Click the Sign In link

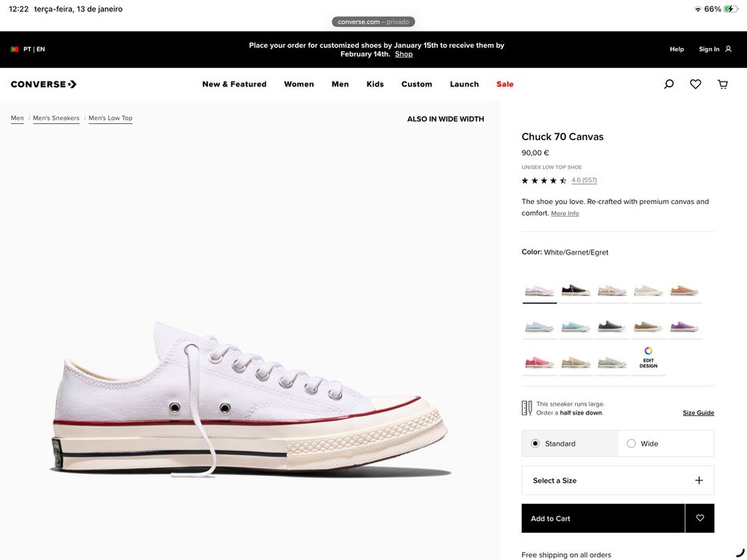[709, 49]
